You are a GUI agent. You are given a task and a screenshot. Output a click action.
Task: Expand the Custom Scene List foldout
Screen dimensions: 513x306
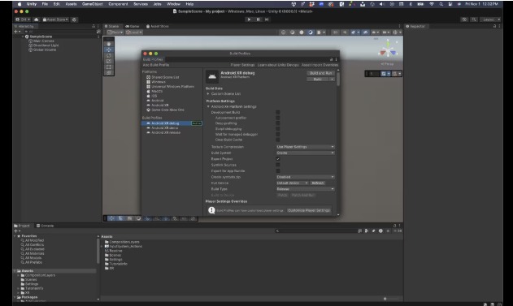coord(208,93)
